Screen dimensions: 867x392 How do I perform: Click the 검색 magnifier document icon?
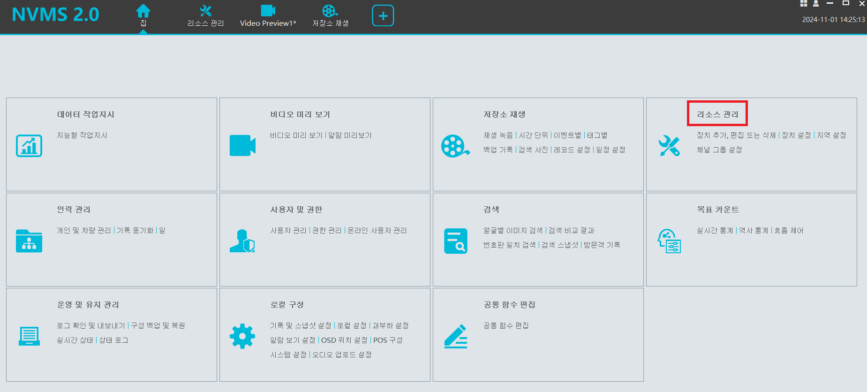pos(455,241)
